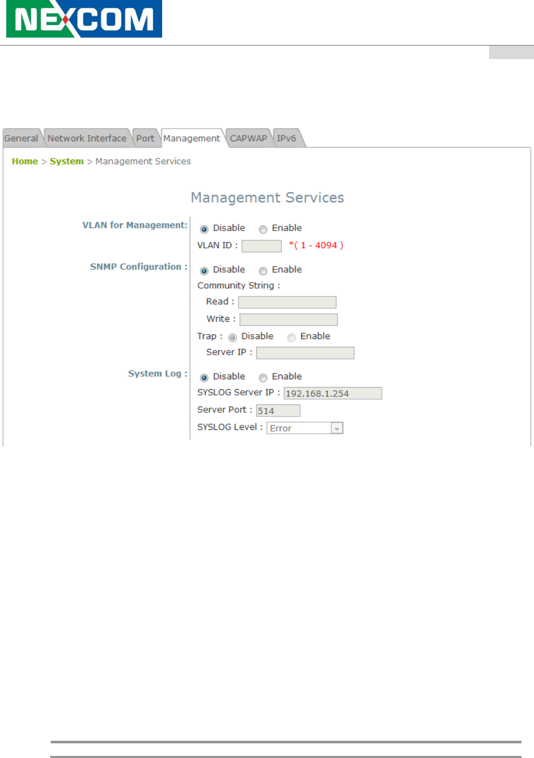Click the Management Services breadcrumb text

pyautogui.click(x=143, y=161)
